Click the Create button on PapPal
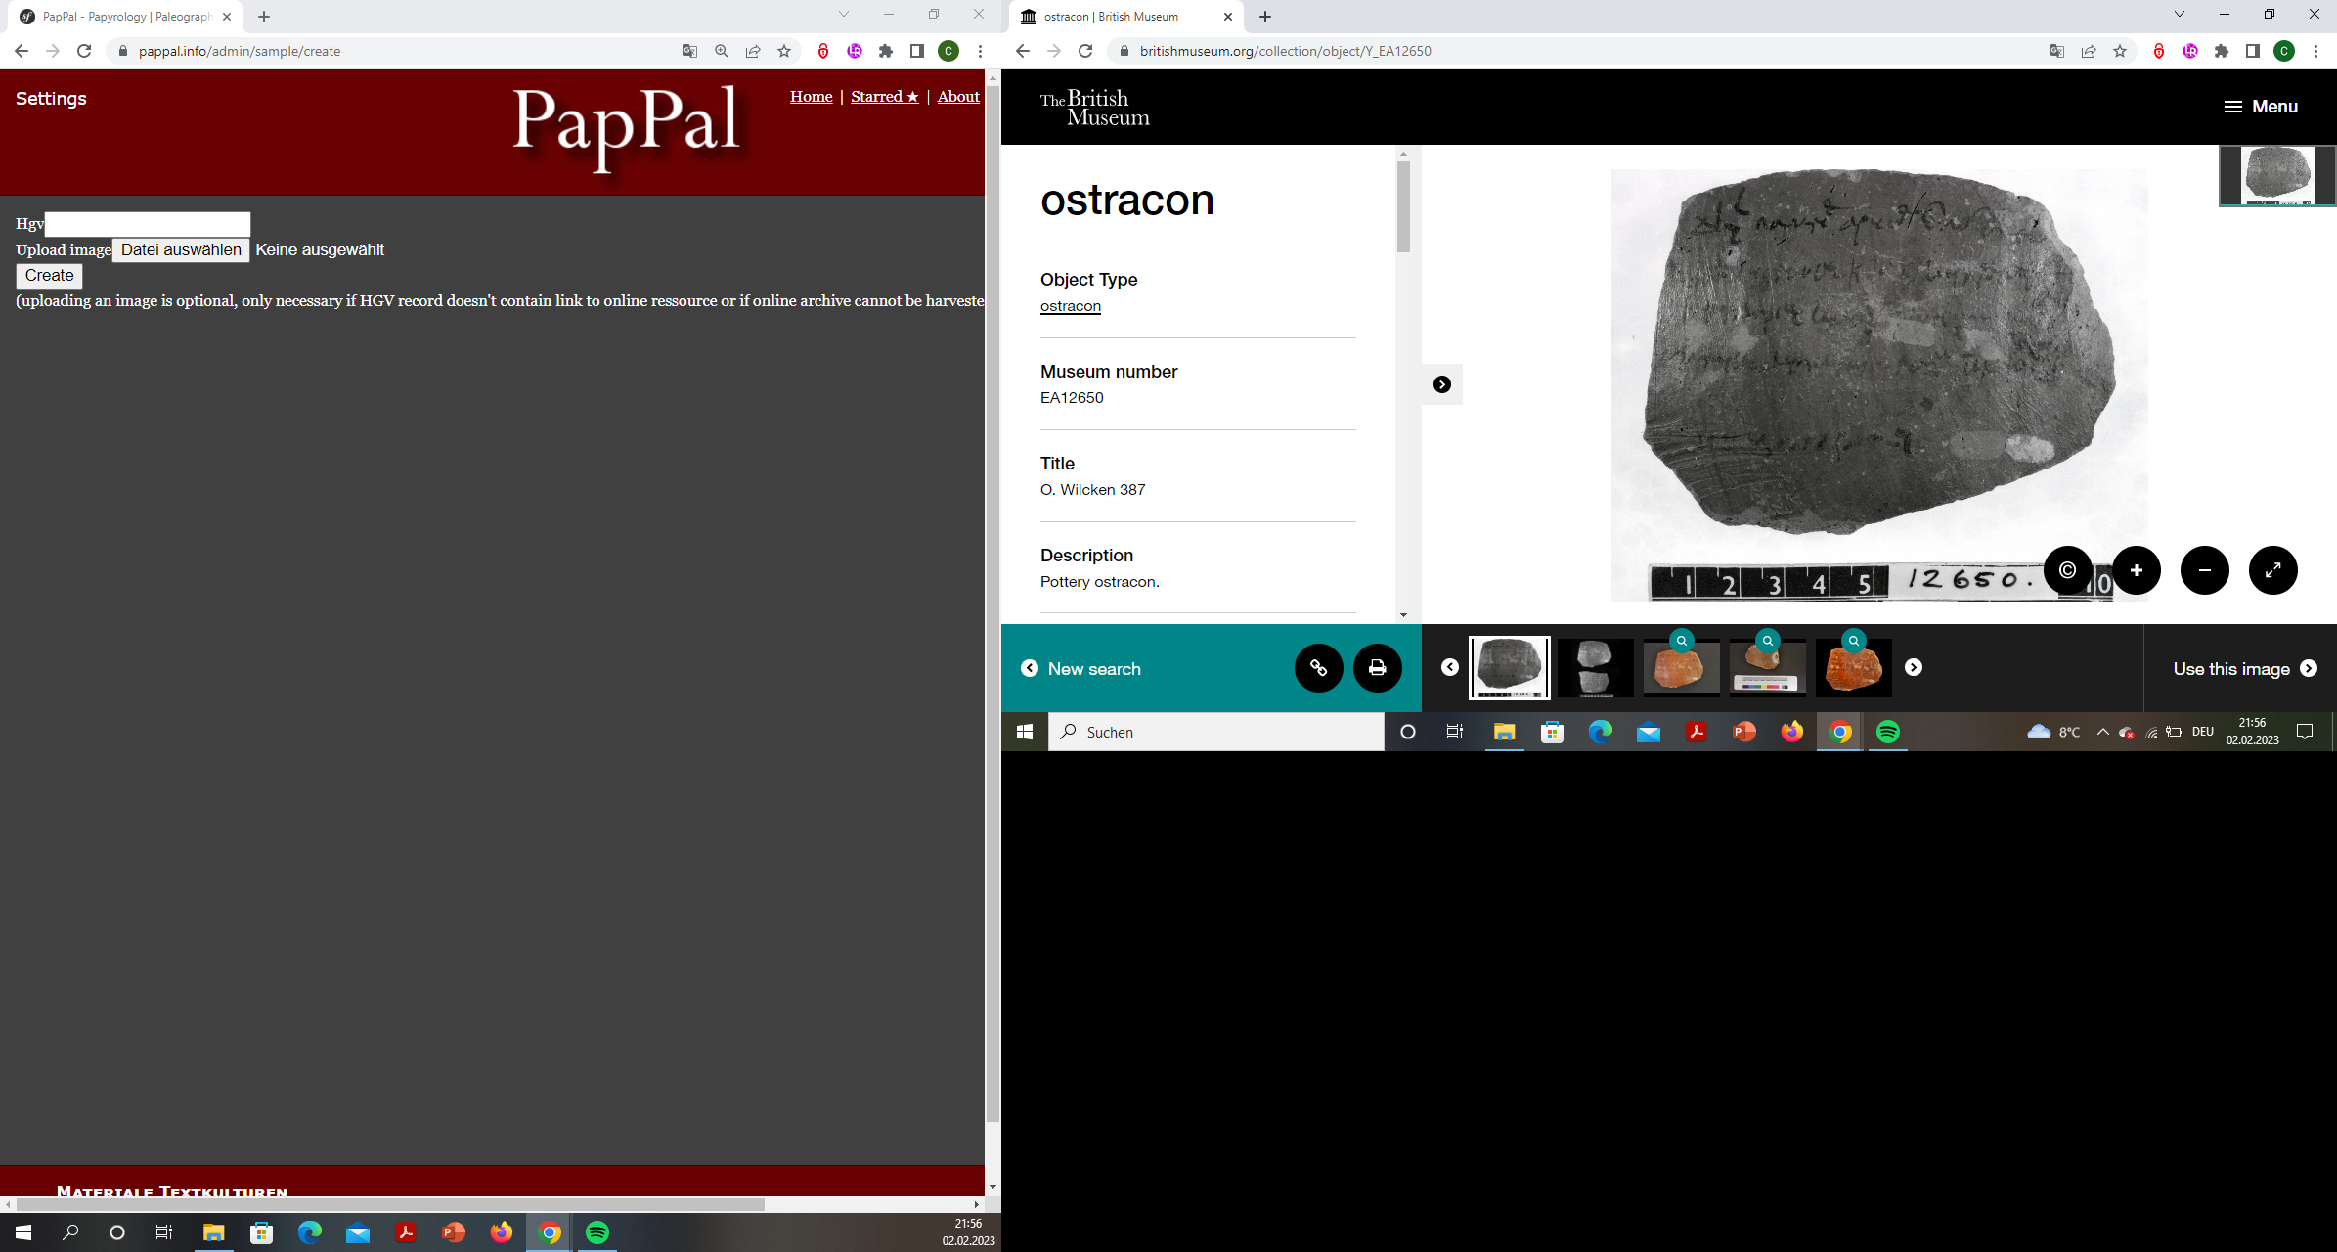2337x1252 pixels. [49, 276]
